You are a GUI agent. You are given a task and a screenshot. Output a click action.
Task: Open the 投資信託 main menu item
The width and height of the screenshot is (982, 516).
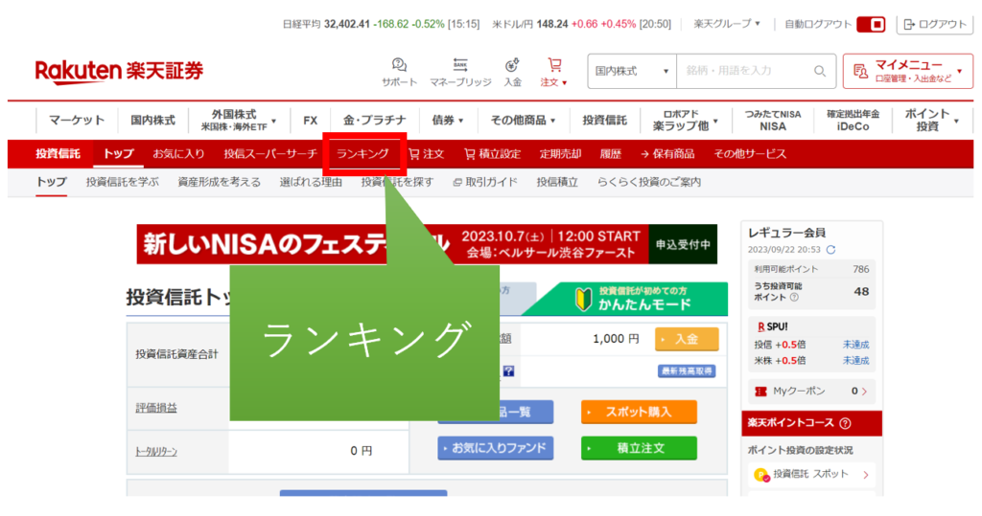(604, 120)
